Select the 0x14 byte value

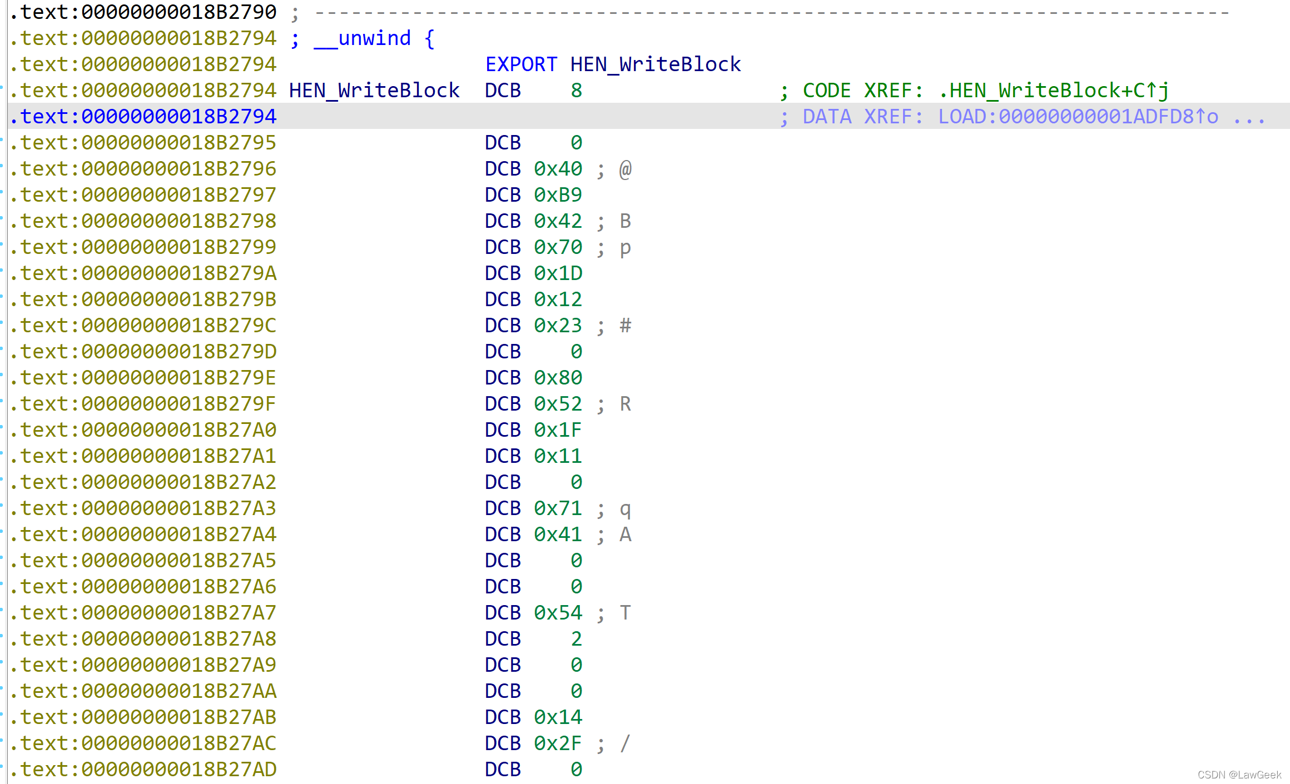point(558,717)
